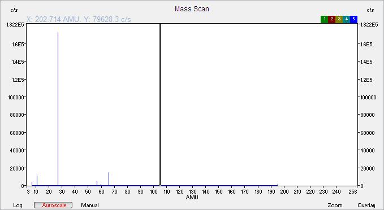The image size is (384, 210).
Task: Click the peak near 66 AMU
Action: (x=109, y=179)
